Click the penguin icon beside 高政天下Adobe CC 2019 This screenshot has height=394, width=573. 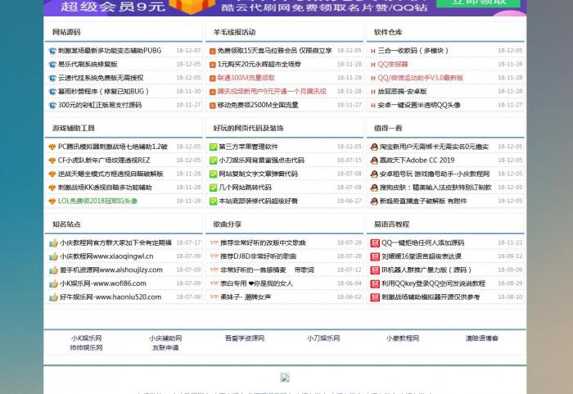(x=373, y=161)
